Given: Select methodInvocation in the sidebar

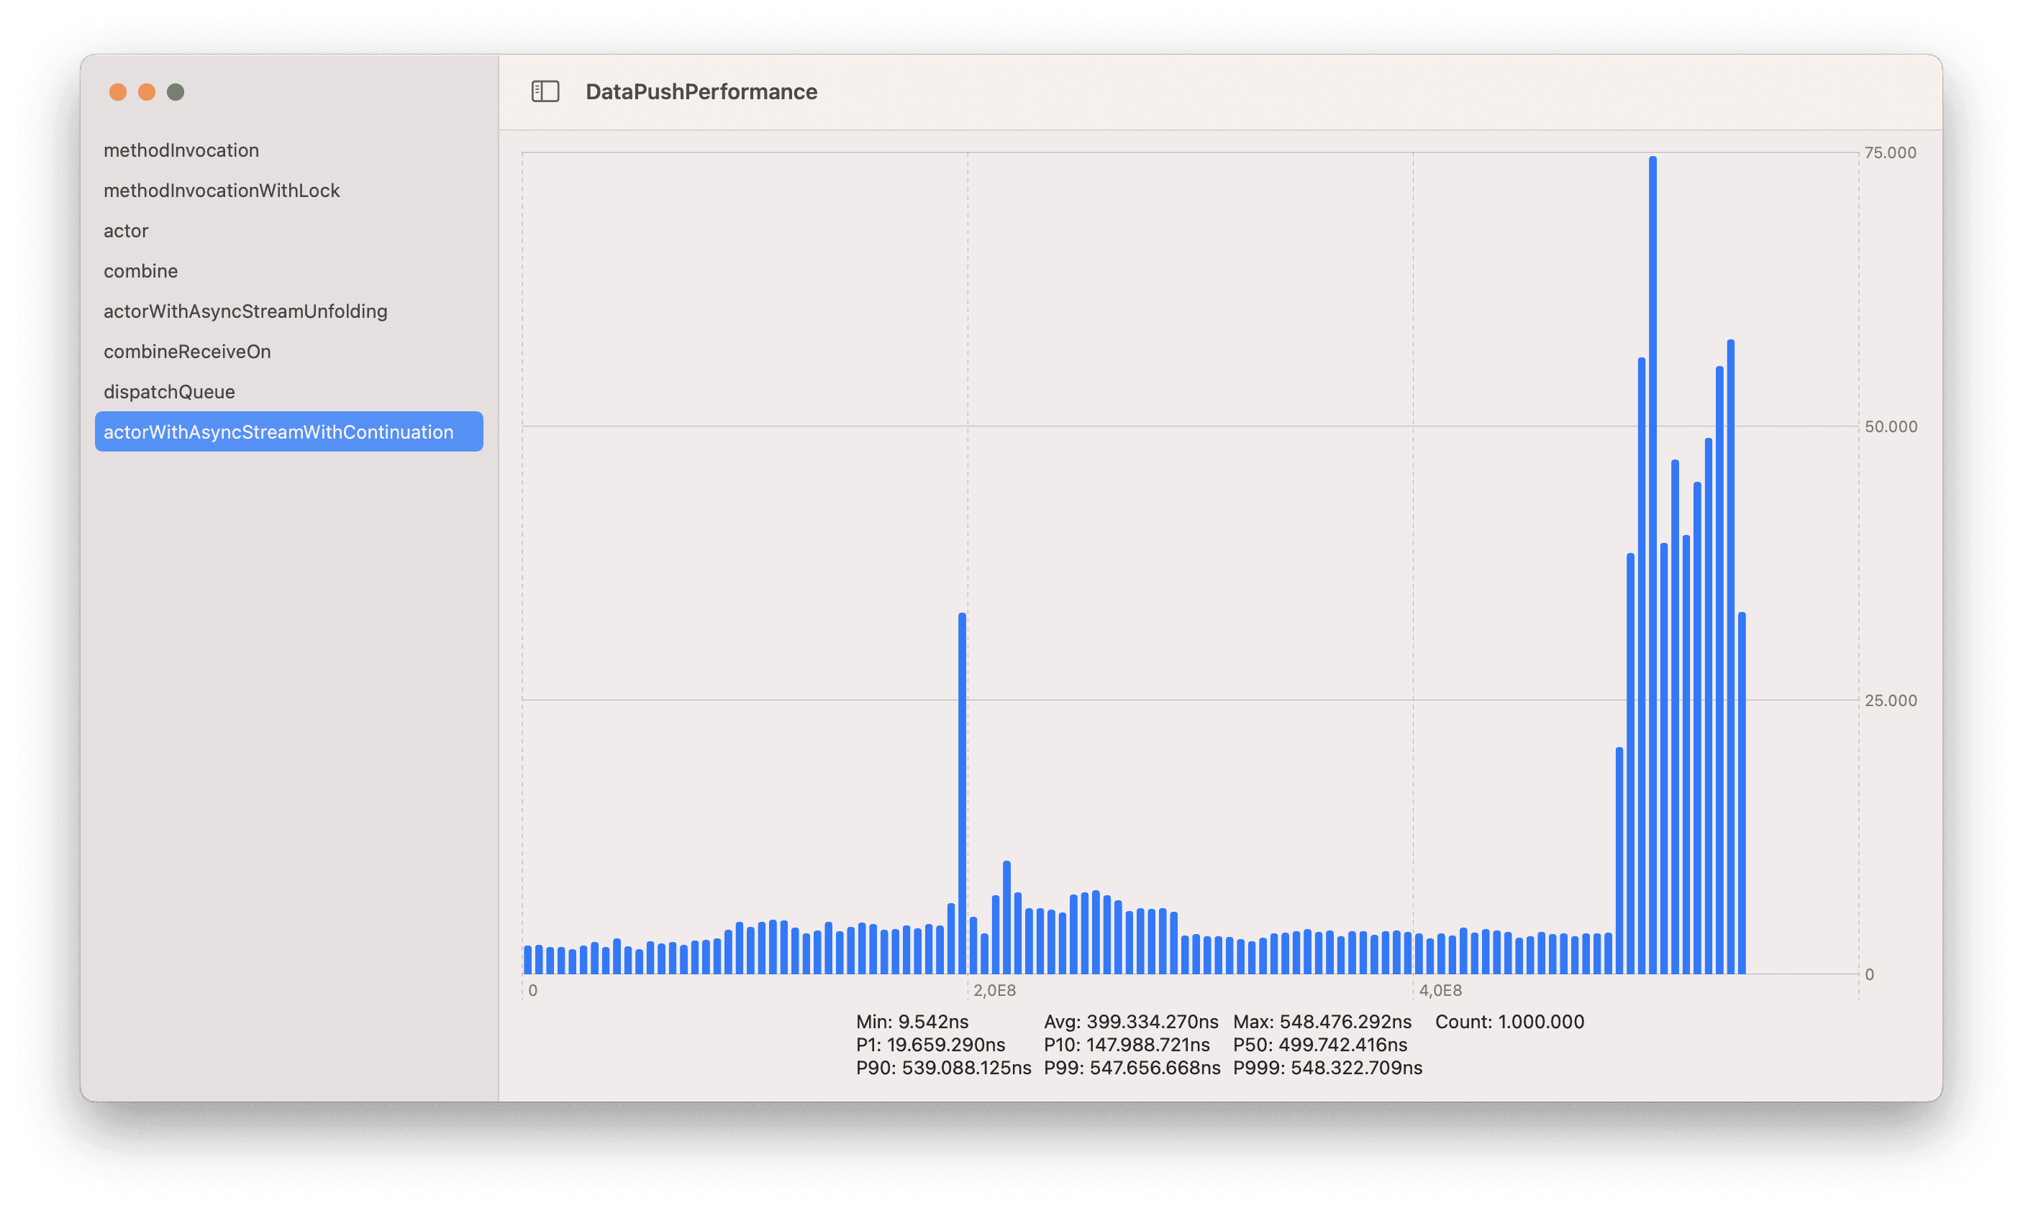Looking at the screenshot, I should pos(181,150).
